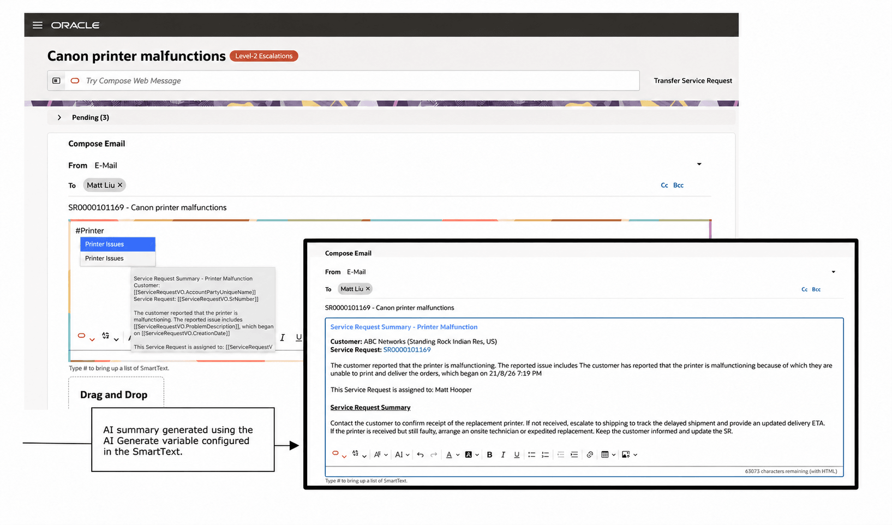
Task: Click the red Oracle icon in action bar
Action: tap(75, 81)
